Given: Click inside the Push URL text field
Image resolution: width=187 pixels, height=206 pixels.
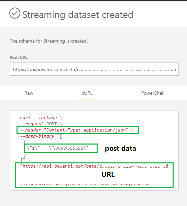Looking at the screenshot, I should point(94,69).
